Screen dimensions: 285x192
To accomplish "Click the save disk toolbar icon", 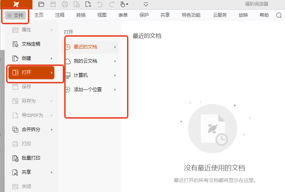I will point(53,4).
